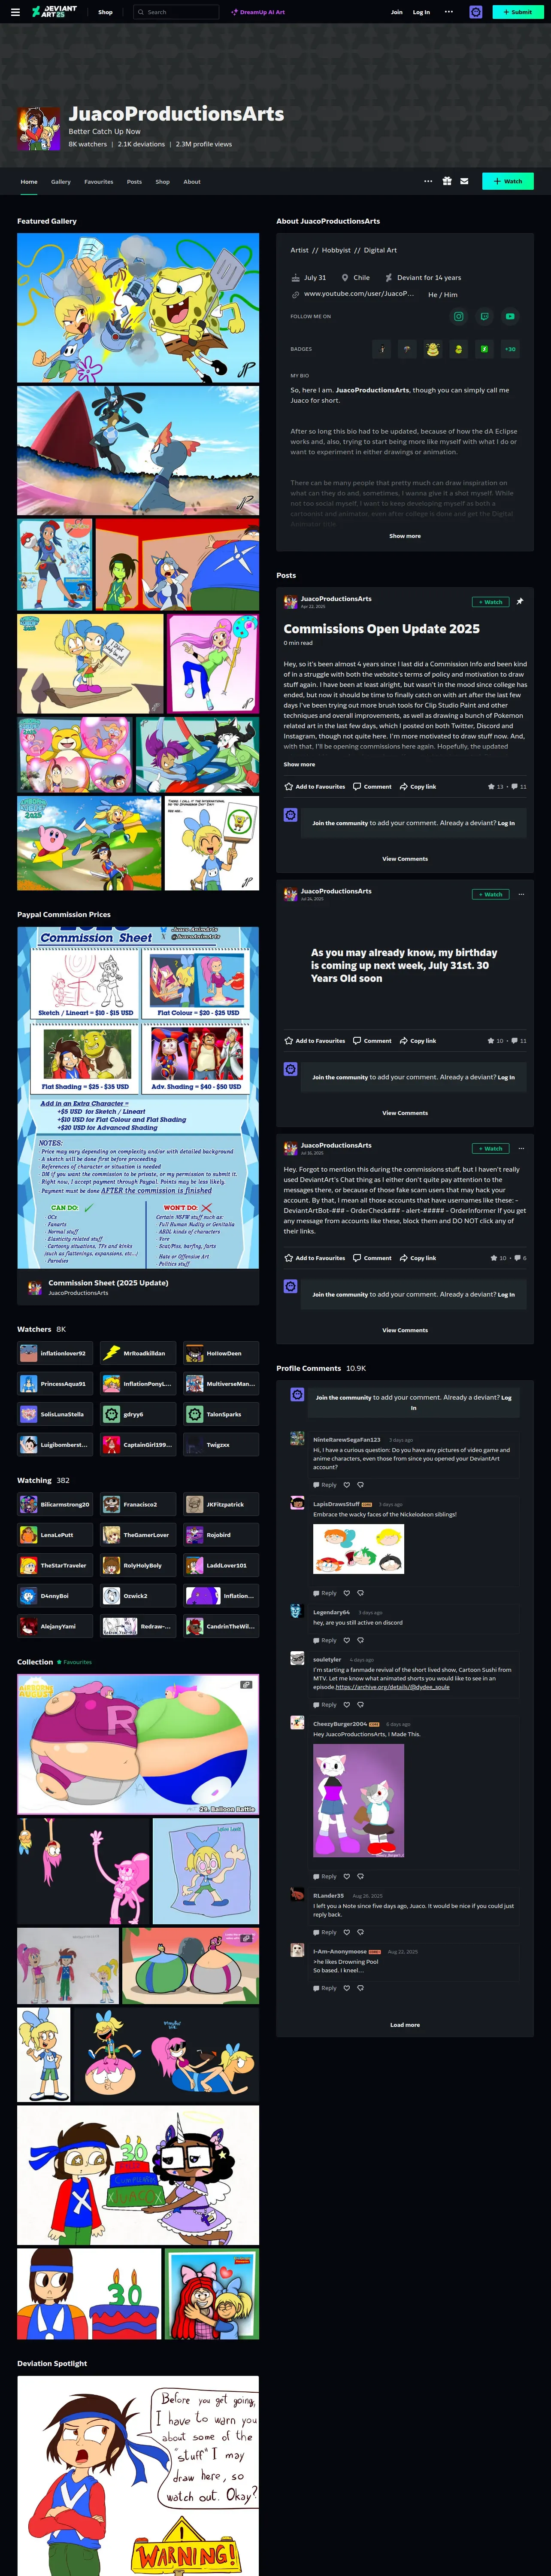Open the profile ellipsis menu beside gift icon
This screenshot has width=551, height=2576.
pos(428,181)
